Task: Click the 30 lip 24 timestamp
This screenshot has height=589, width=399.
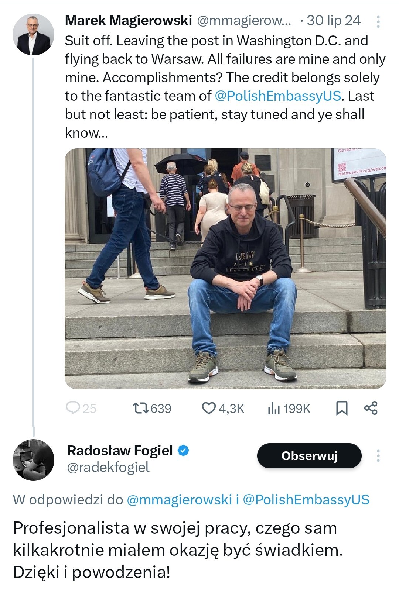Action: coord(334,21)
